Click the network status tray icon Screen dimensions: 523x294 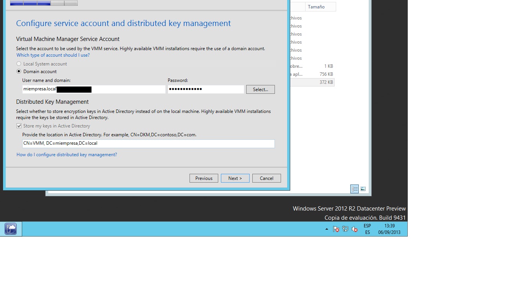(345, 229)
